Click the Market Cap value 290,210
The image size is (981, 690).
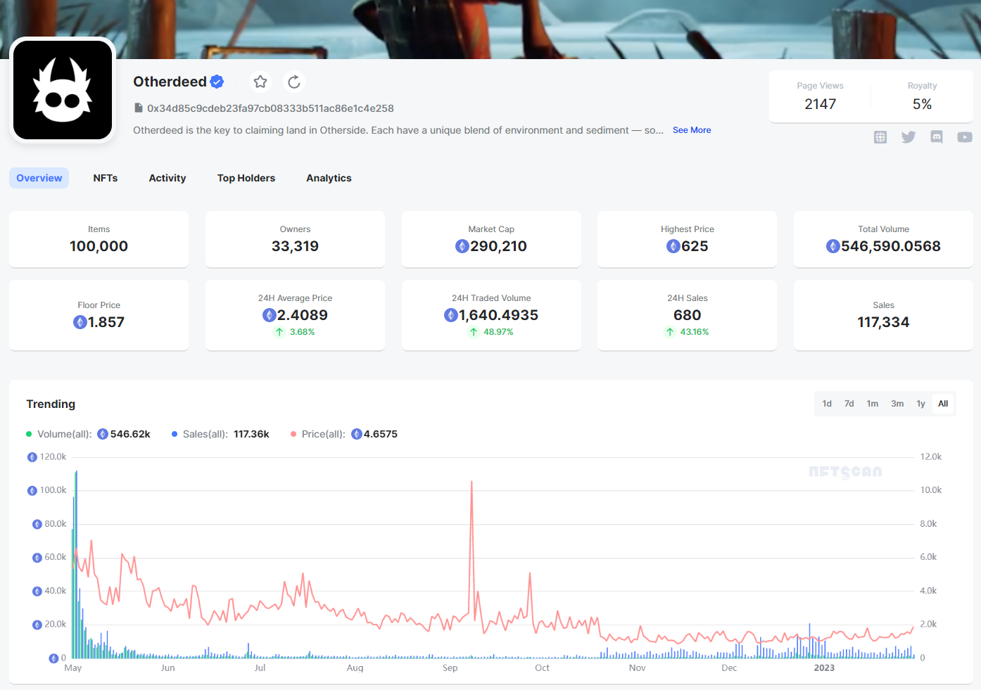click(498, 246)
